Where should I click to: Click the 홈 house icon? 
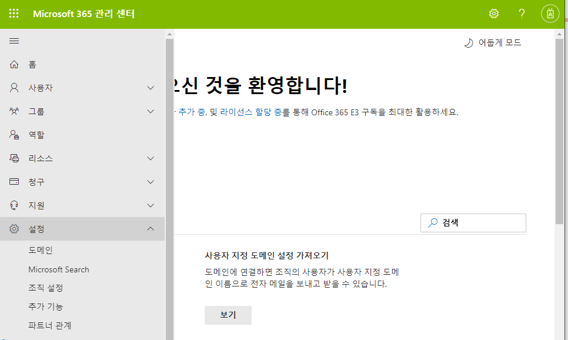point(14,64)
